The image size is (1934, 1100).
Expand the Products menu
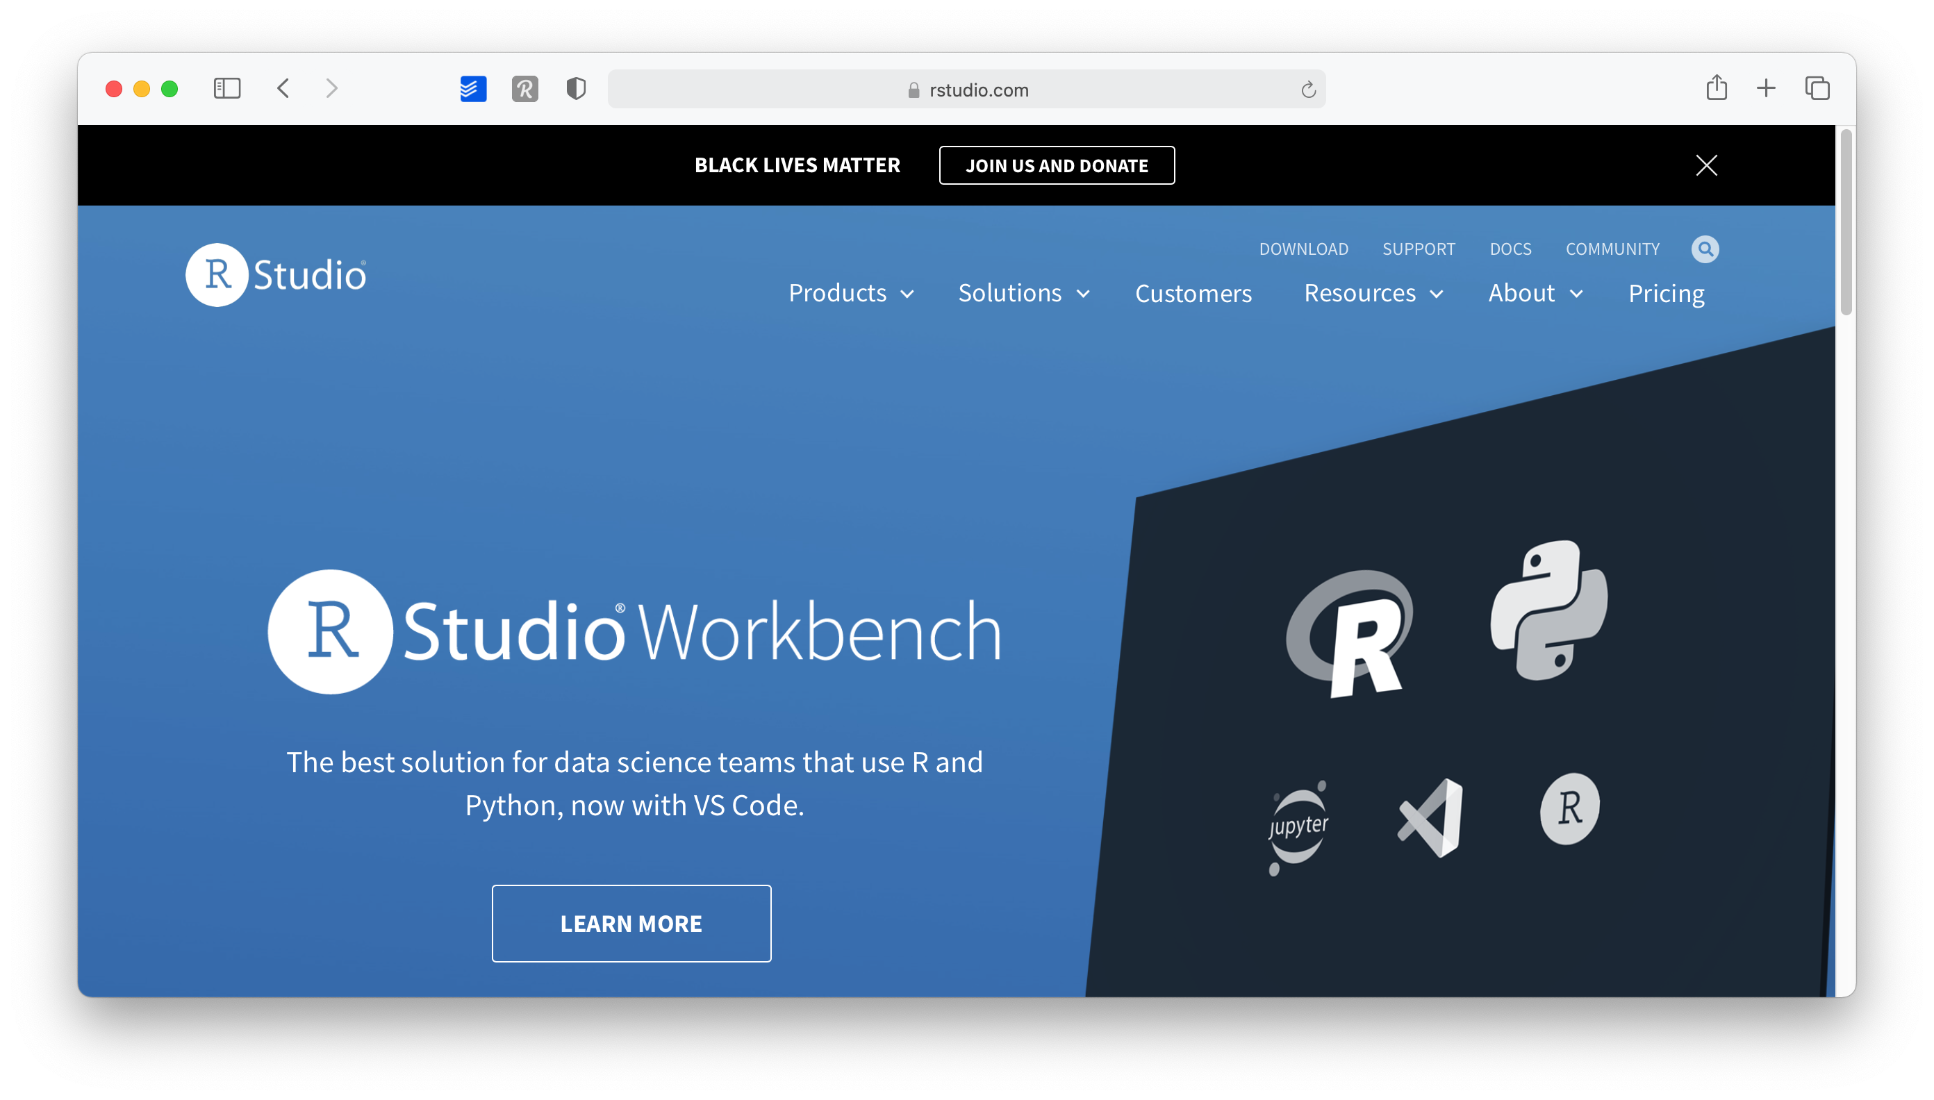click(x=851, y=293)
